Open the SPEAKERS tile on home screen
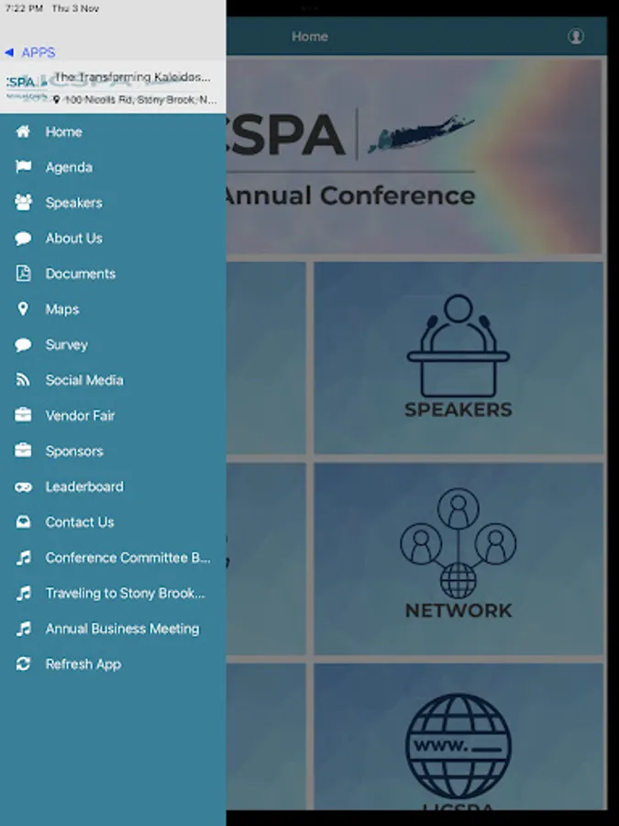The width and height of the screenshot is (619, 826). [459, 358]
